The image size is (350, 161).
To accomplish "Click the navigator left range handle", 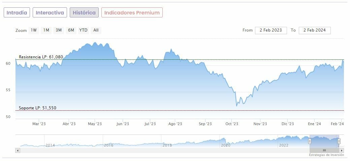I will pyautogui.click(x=310, y=141).
